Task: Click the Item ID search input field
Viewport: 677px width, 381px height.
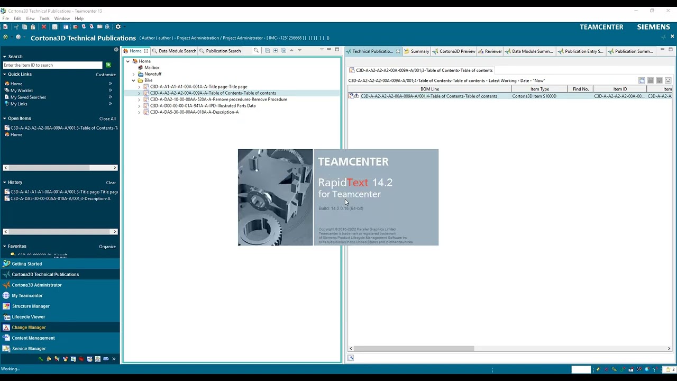Action: [x=52, y=65]
